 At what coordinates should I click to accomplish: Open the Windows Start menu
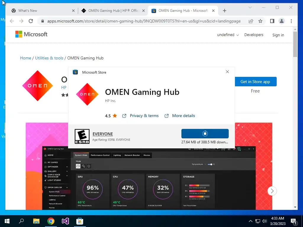coord(7,221)
